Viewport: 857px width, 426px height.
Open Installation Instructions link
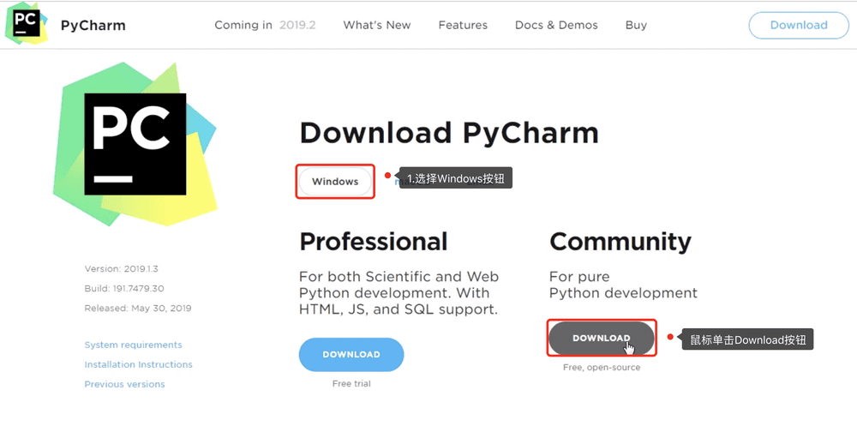[x=138, y=365]
